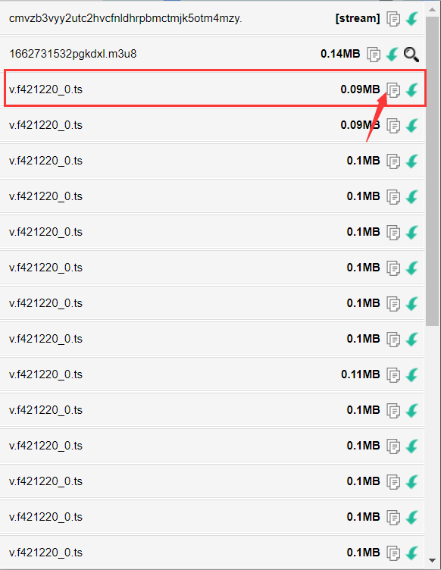Download the red-highlighted 0.09MB ts file

[412, 89]
